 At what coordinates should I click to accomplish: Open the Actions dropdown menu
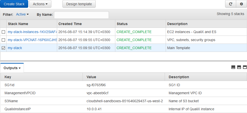[40, 4]
